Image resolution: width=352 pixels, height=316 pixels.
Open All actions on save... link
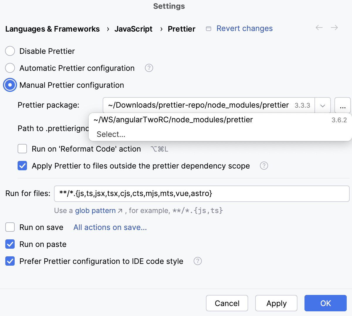tap(110, 227)
